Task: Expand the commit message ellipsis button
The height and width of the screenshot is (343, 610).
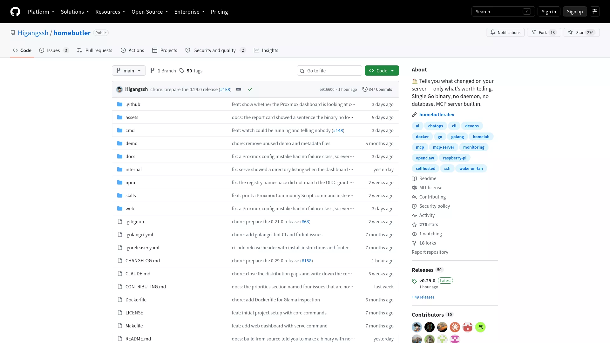Action: pos(239,90)
